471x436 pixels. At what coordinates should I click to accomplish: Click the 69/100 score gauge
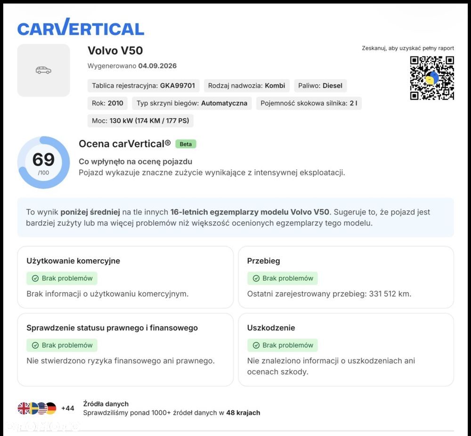click(x=43, y=163)
